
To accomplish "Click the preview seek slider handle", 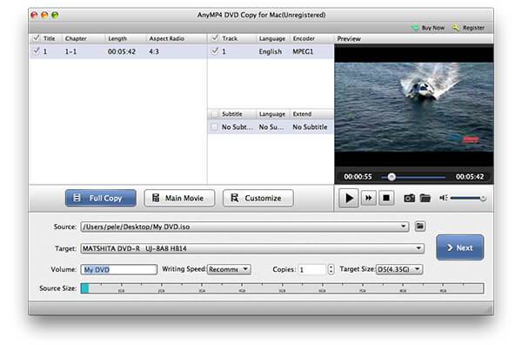I will coord(391,177).
